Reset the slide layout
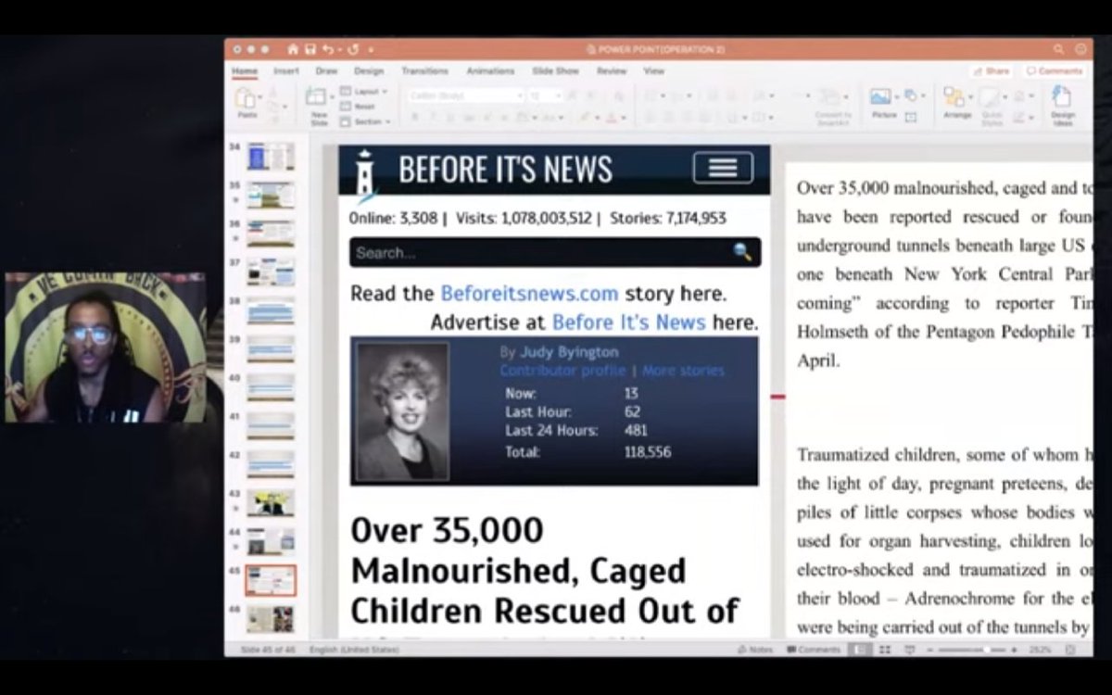 click(x=358, y=107)
